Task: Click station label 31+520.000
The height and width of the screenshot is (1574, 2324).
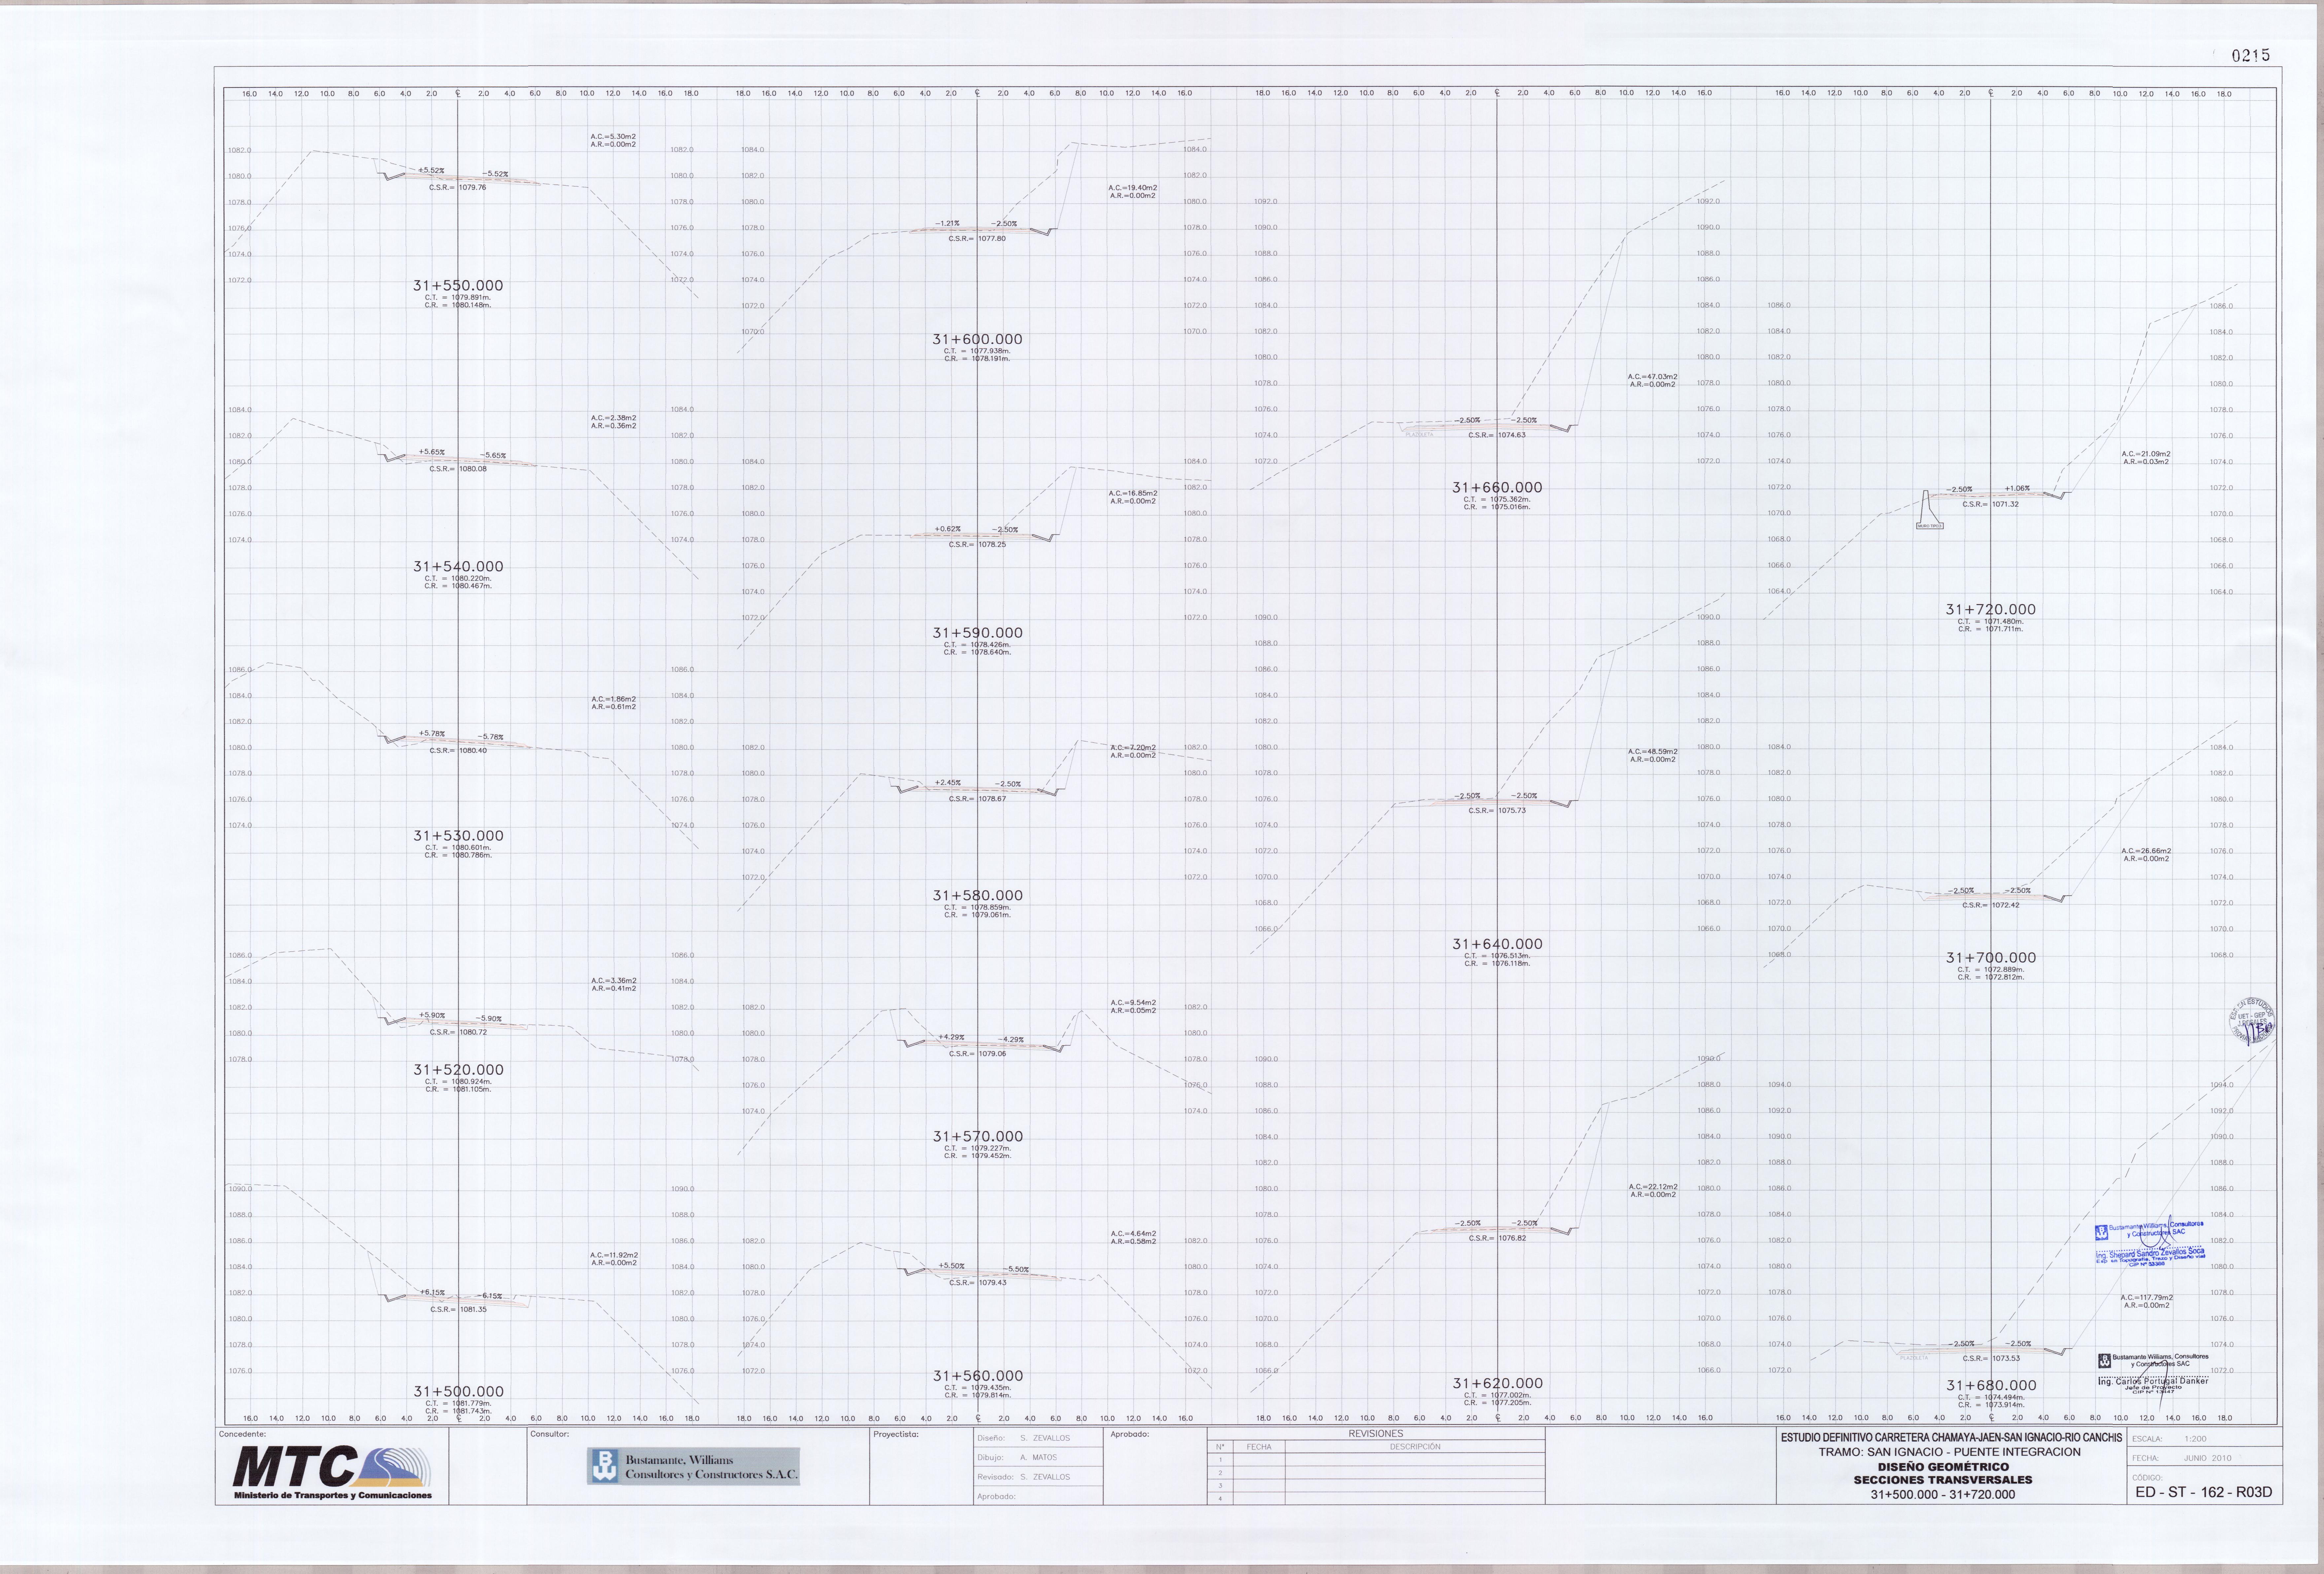Action: (x=458, y=1070)
